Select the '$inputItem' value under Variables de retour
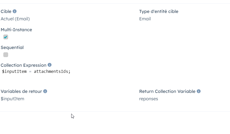The width and height of the screenshot is (230, 134). coord(12,99)
